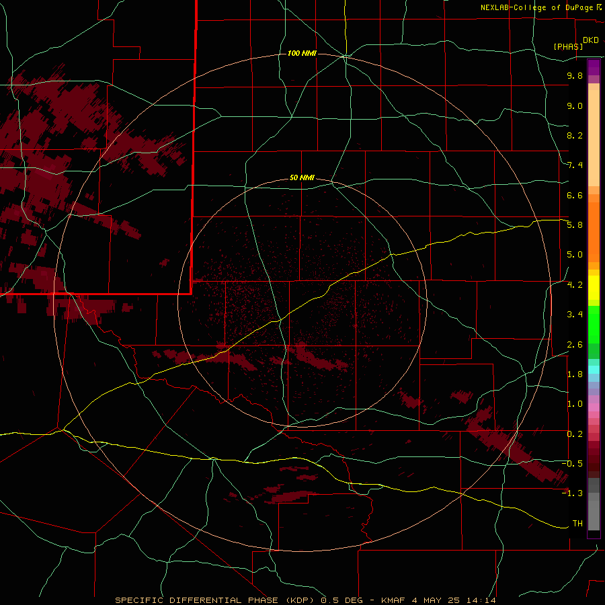Click the 1.0 scale value
Image resolution: width=605 pixels, height=605 pixels.
tap(575, 404)
